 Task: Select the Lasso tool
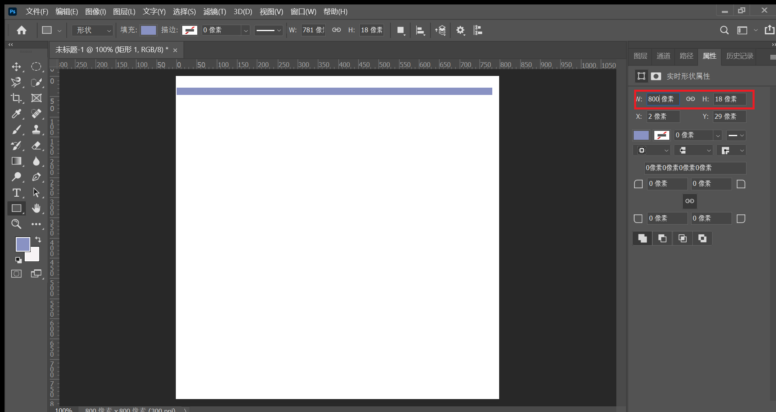pyautogui.click(x=16, y=82)
